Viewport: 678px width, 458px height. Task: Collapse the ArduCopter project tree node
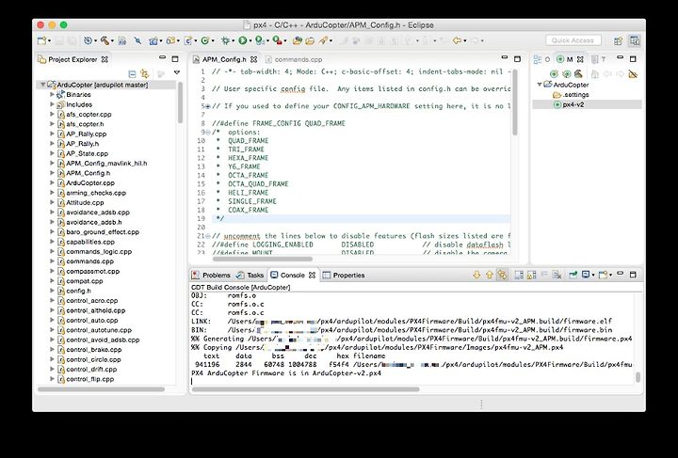pos(42,85)
